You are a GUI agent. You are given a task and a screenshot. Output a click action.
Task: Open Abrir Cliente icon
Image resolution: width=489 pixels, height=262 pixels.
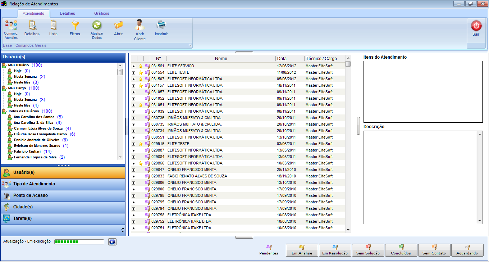[x=140, y=26]
